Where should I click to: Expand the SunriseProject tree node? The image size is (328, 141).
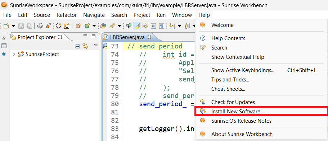(14, 54)
